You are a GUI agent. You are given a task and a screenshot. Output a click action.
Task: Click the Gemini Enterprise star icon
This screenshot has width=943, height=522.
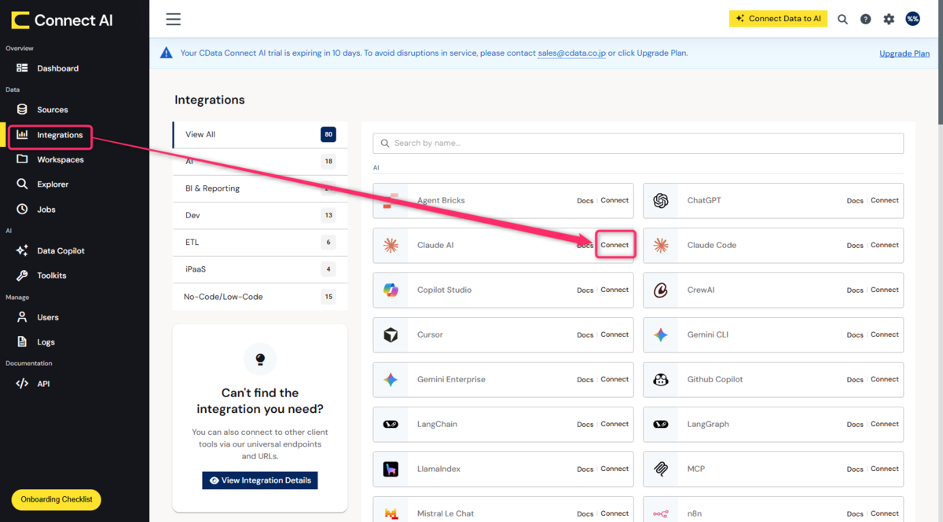[391, 380]
